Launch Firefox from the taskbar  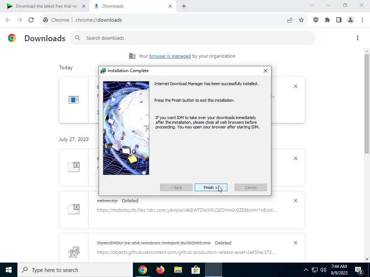160,270
